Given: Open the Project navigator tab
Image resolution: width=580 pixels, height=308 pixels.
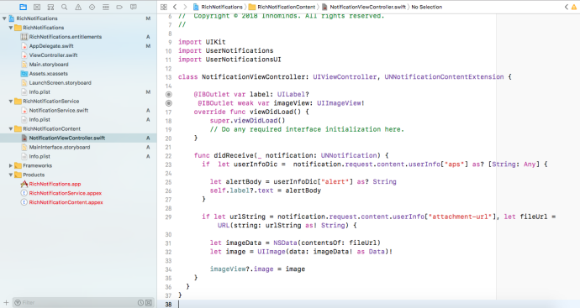Looking at the screenshot, I should point(23,7).
